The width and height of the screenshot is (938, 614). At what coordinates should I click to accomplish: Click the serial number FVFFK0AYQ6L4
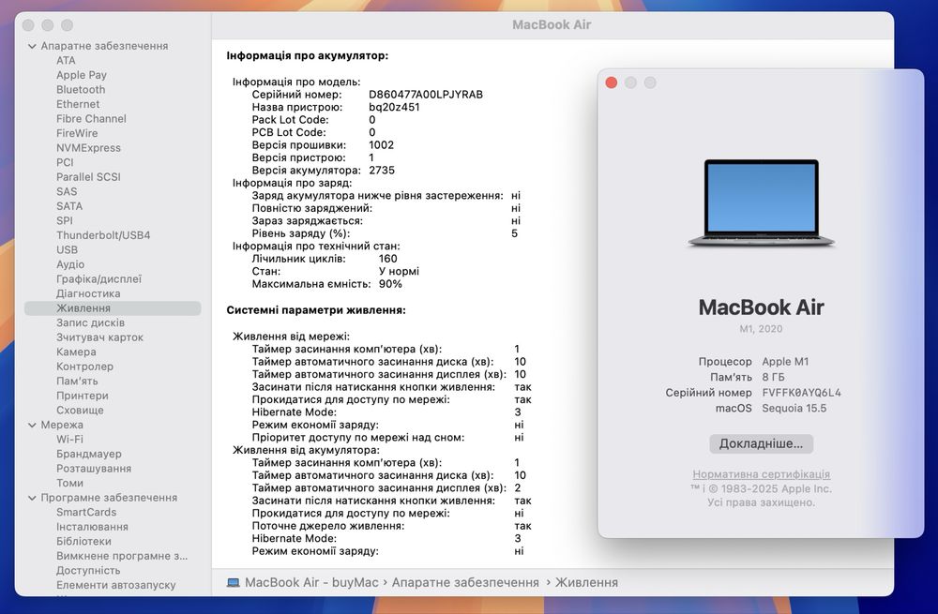pos(802,393)
